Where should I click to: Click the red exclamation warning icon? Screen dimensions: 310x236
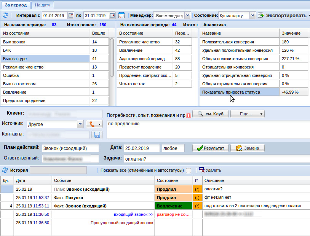(x=189, y=115)
